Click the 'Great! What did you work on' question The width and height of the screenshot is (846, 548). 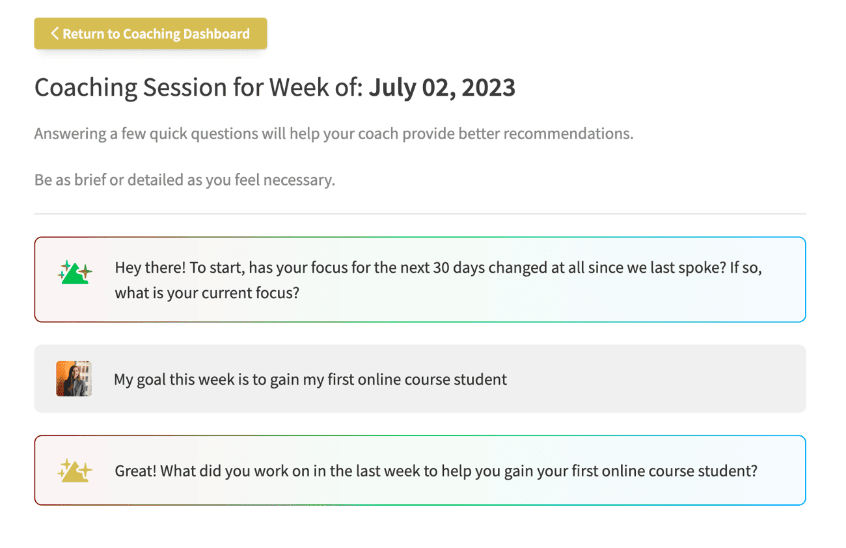coord(436,471)
